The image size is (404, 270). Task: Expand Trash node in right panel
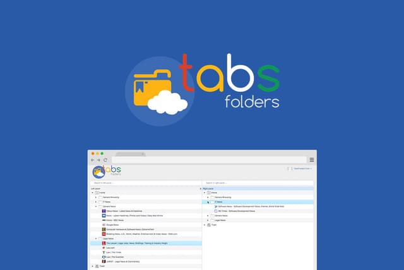click(205, 225)
